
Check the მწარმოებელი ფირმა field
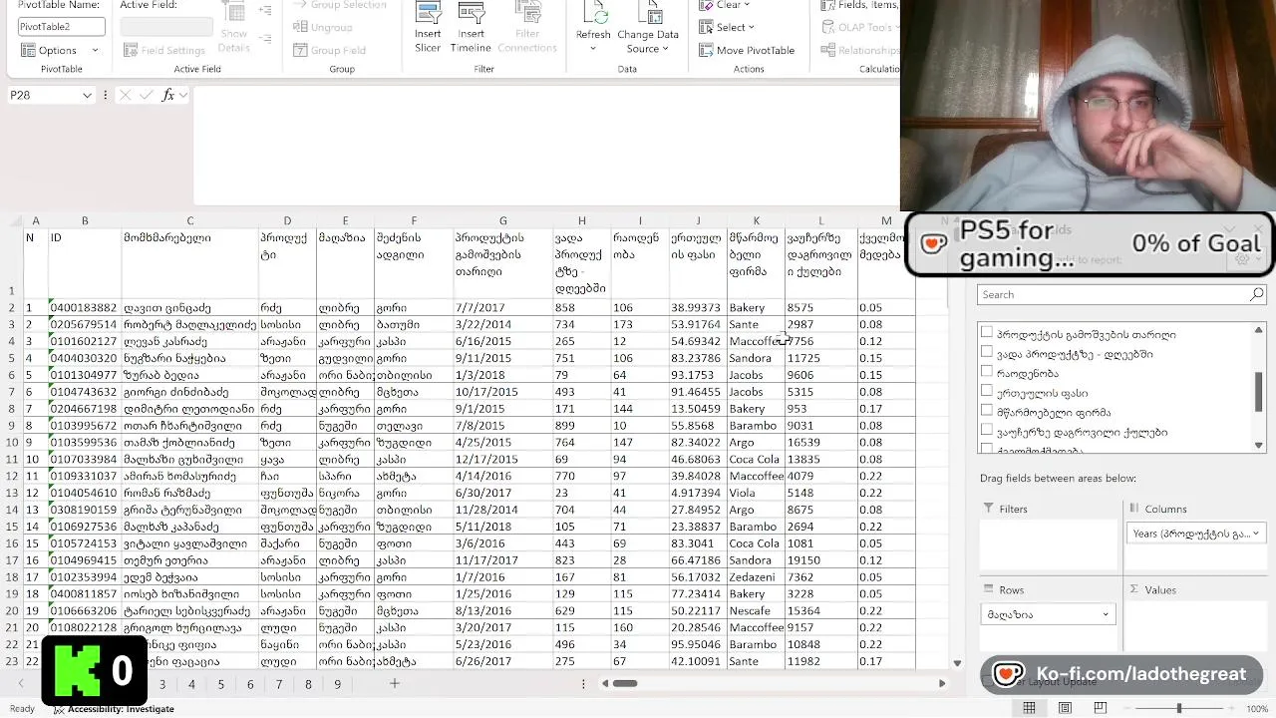pyautogui.click(x=987, y=412)
